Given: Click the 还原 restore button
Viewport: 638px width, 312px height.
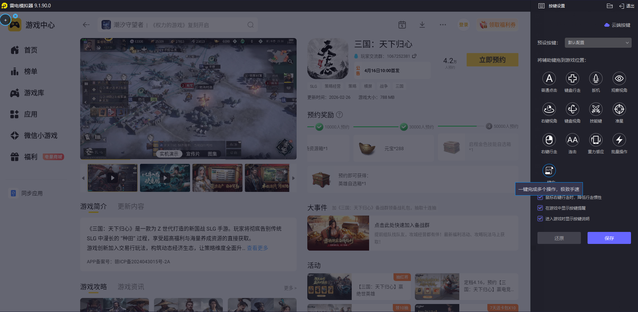Looking at the screenshot, I should pos(559,238).
